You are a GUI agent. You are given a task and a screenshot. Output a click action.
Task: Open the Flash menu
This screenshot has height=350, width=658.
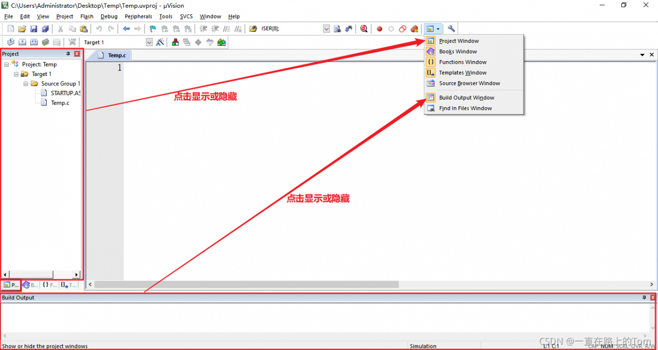tap(87, 16)
